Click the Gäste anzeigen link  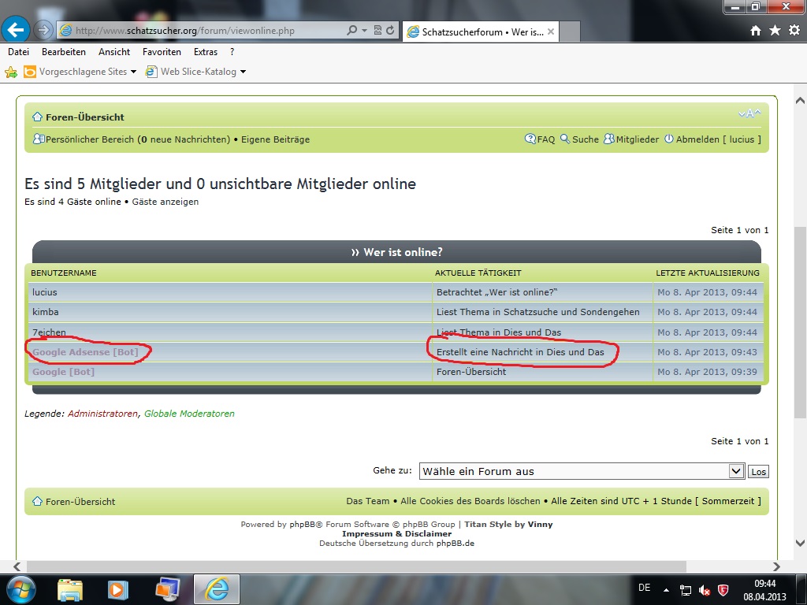coord(165,202)
